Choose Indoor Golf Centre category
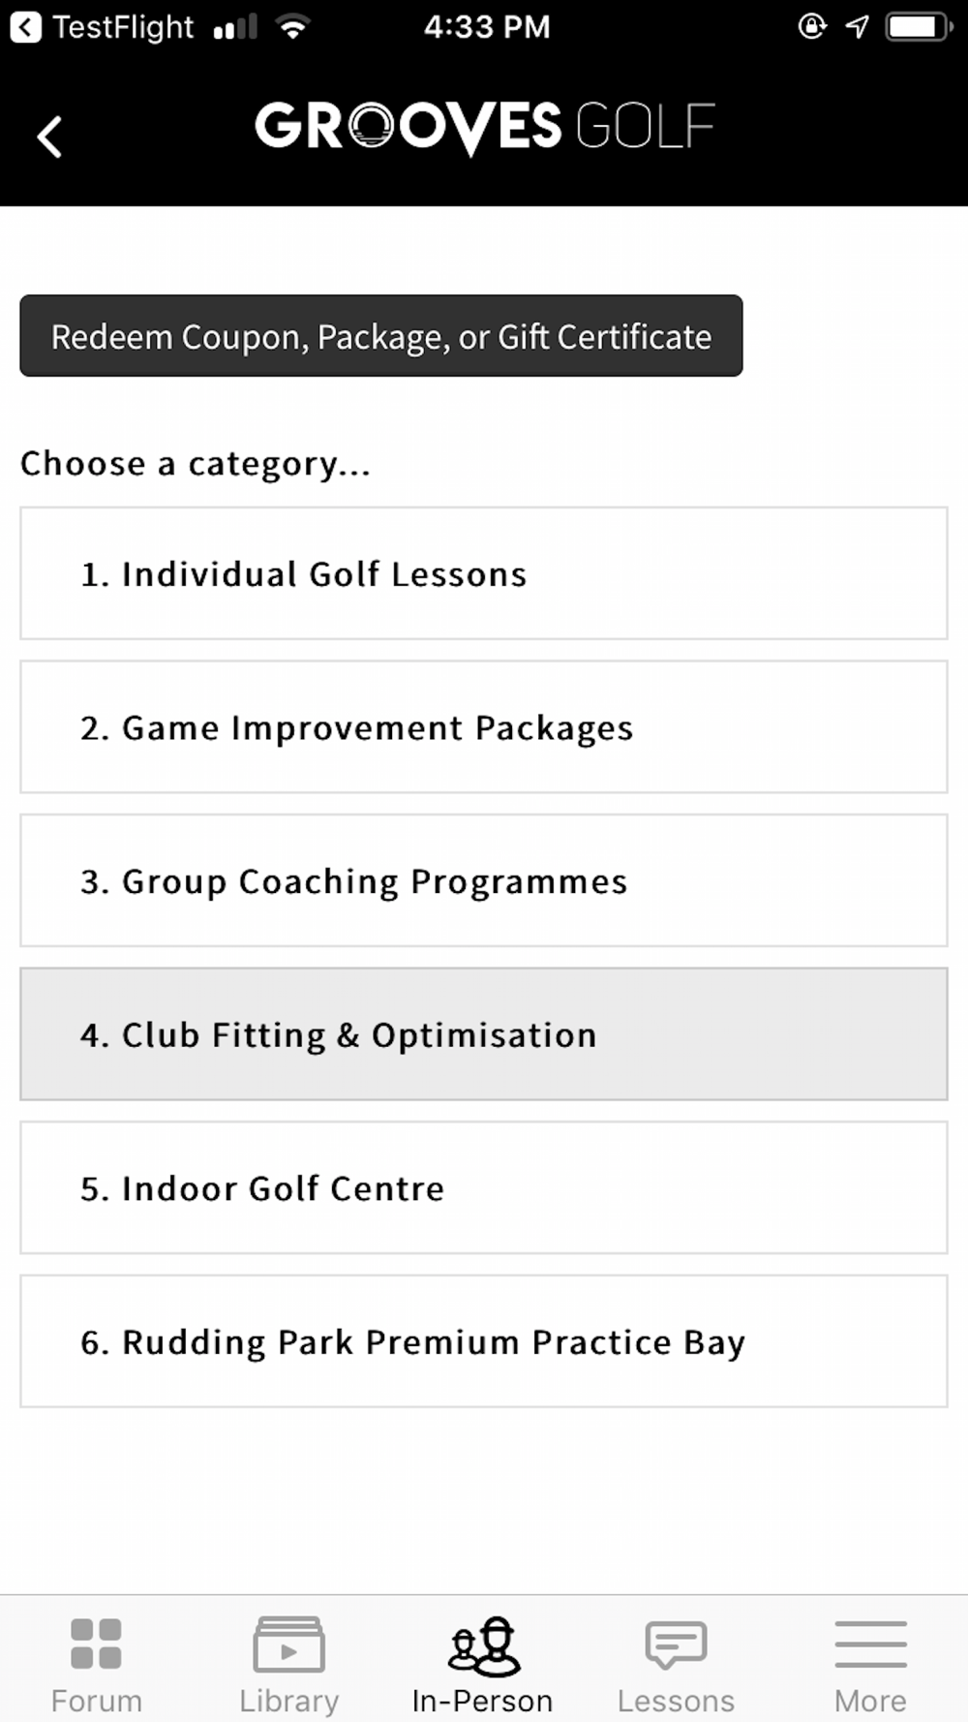Screen dimensions: 968x1722 pos(484,1187)
